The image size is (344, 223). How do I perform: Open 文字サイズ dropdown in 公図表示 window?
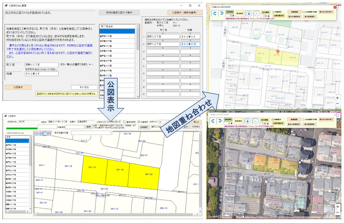163,122
